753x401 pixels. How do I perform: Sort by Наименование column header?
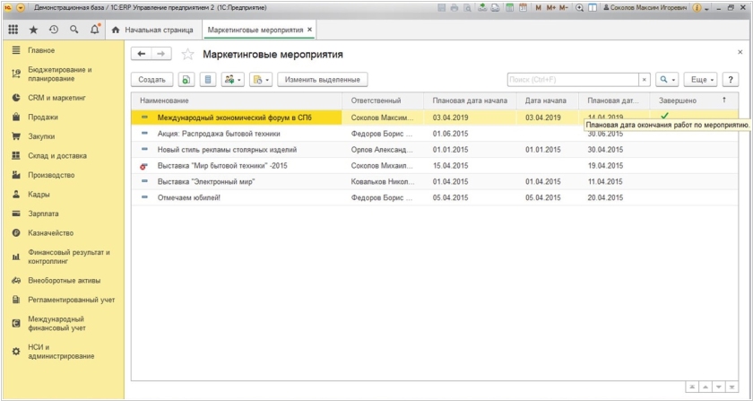[165, 100]
